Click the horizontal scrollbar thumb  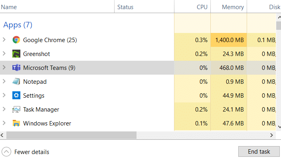[72, 135]
